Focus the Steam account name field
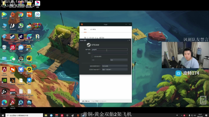The width and height of the screenshot is (209, 117). [x=109, y=50]
